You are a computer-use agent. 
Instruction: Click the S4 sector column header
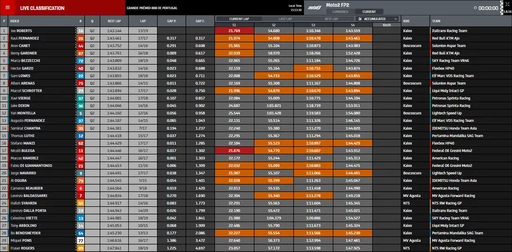(352, 25)
